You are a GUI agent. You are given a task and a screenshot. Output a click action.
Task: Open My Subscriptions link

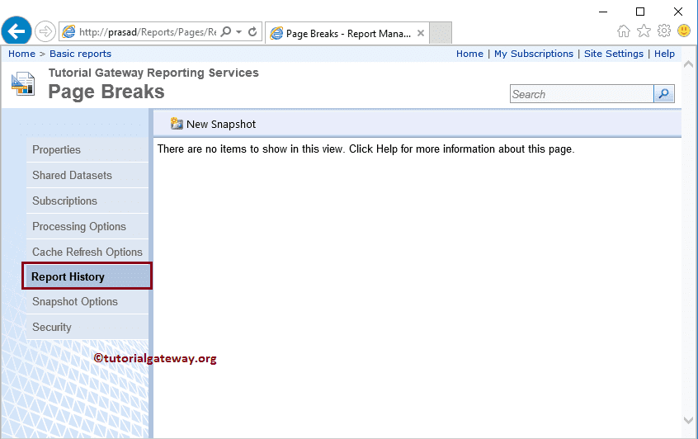coord(533,54)
